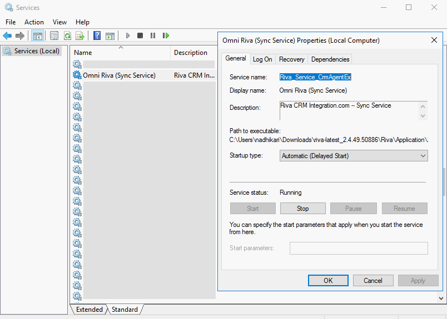Click the disabled Start service button
447x319 pixels.
(252, 208)
